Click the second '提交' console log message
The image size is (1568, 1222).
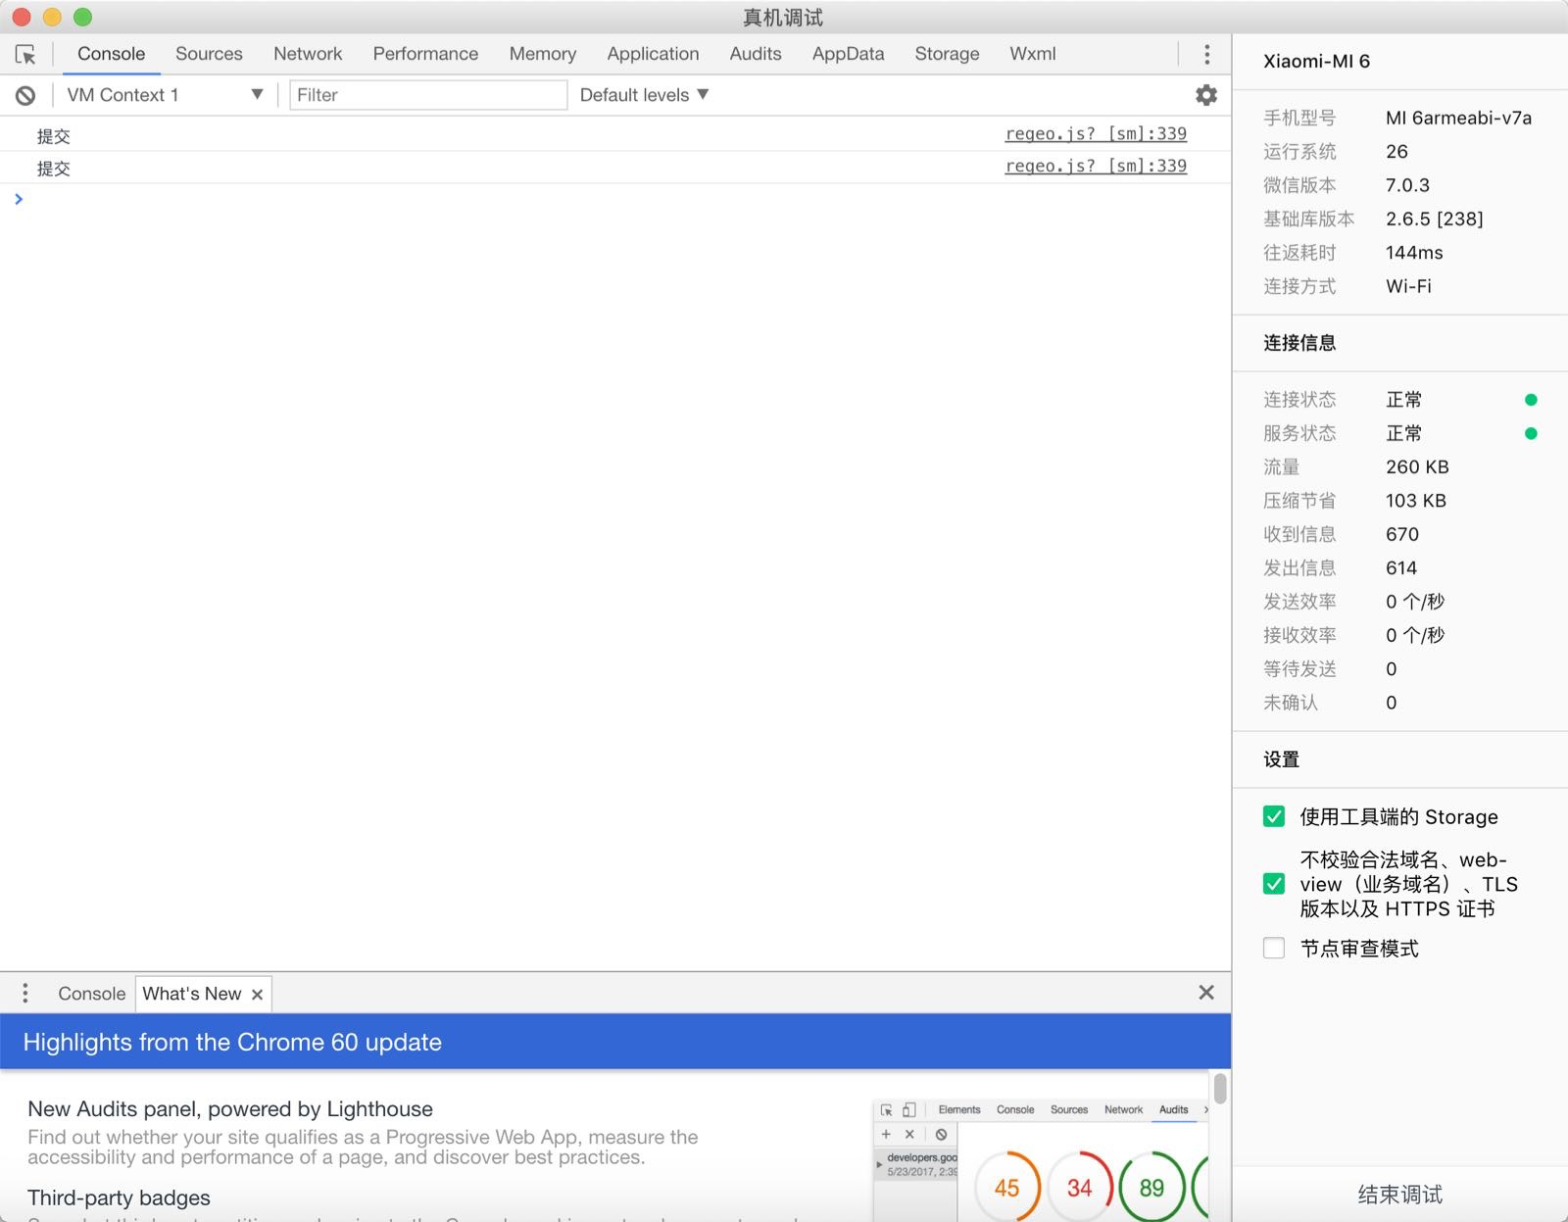(54, 169)
